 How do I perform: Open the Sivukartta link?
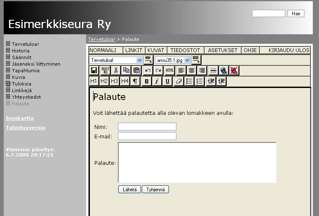[20, 118]
